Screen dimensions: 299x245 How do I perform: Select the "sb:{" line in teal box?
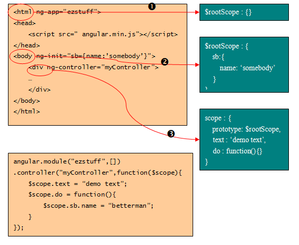(x=218, y=57)
